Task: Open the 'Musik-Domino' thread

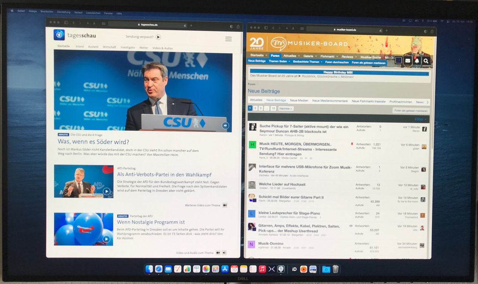Action: pyautogui.click(x=271, y=243)
